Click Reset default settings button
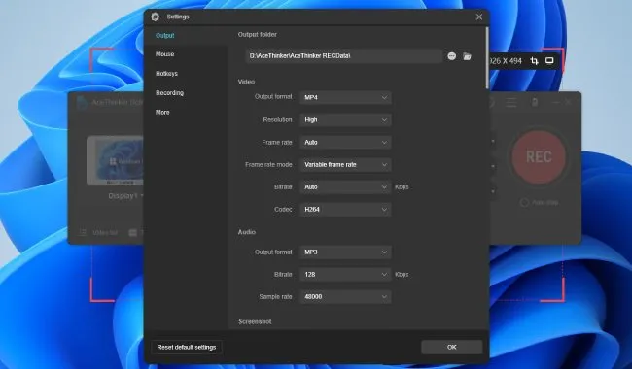This screenshot has width=632, height=369. pos(187,348)
